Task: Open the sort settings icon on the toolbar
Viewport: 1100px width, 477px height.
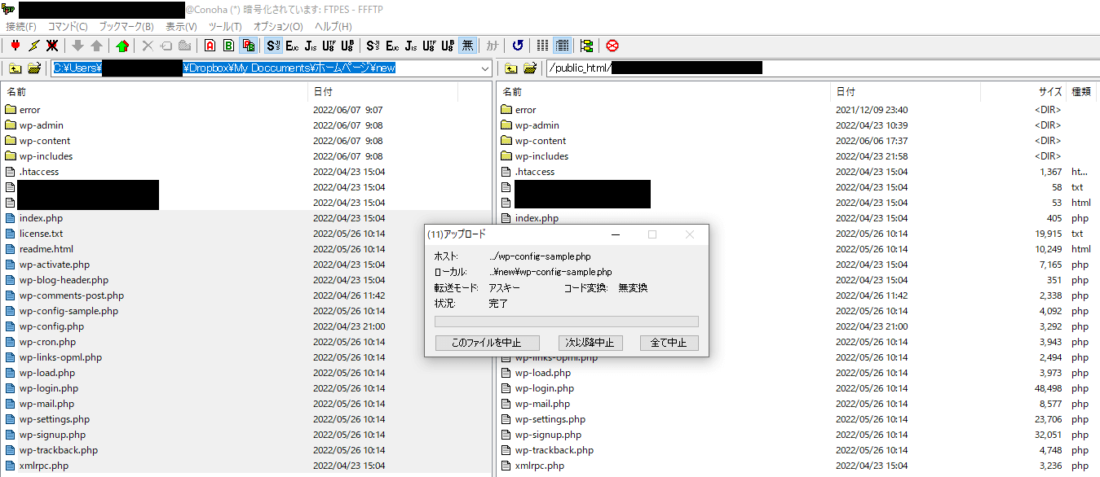Action: 587,46
